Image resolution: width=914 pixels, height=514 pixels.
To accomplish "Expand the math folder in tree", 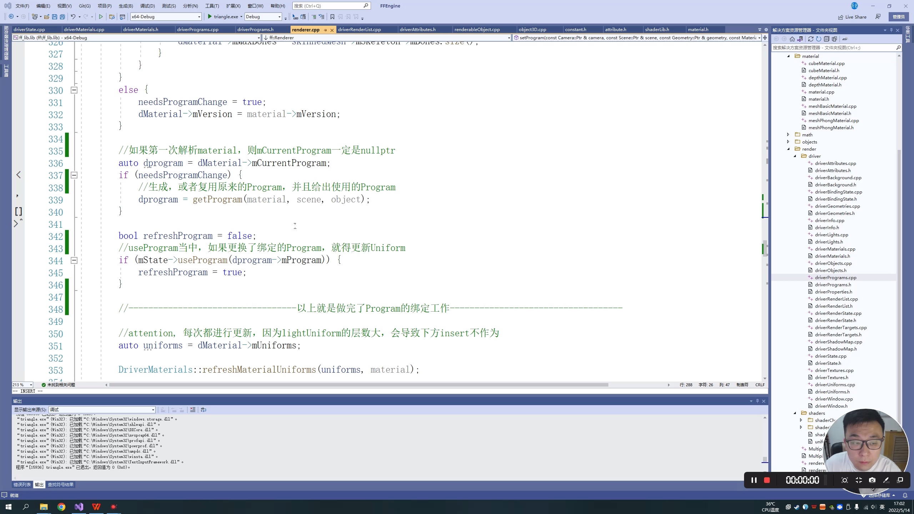I will pos(788,135).
